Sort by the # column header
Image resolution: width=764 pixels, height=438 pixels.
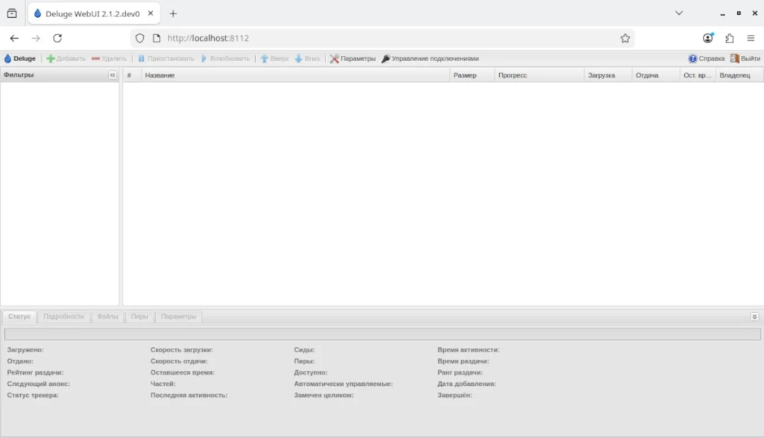click(x=132, y=75)
